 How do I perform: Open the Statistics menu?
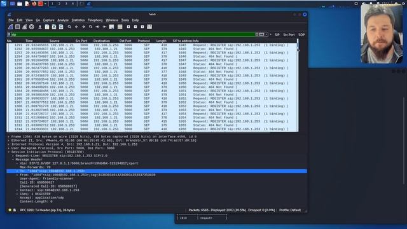click(x=78, y=20)
